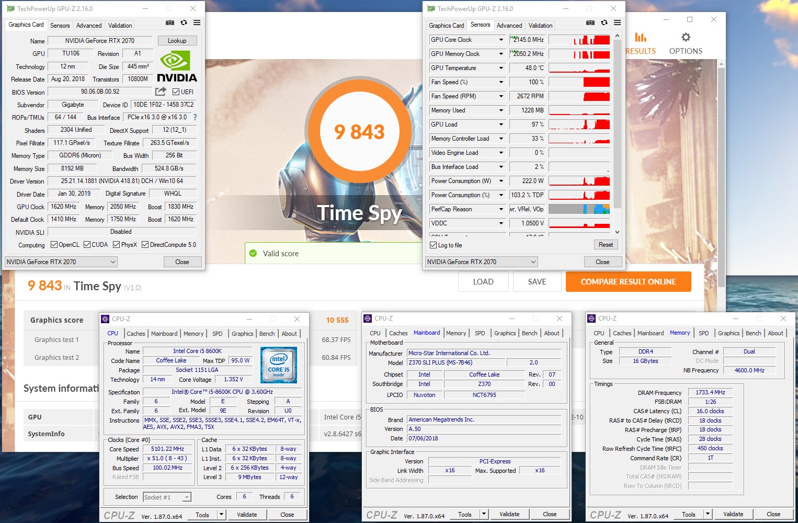This screenshot has width=798, height=523.
Task: Click Reset button in GPU-Z Sensors
Action: point(606,245)
